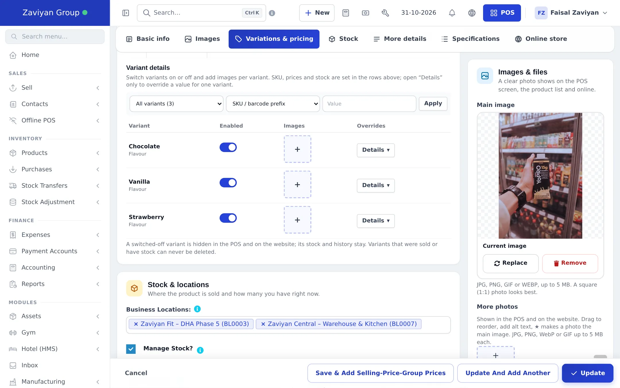Viewport: 620px width, 388px height.
Task: Click the Value input field
Action: [369, 104]
